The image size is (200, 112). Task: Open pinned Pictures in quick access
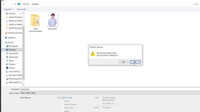[x=12, y=13]
